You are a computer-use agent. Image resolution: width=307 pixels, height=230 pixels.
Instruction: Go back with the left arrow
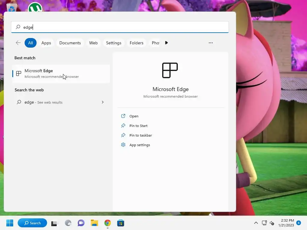point(18,43)
